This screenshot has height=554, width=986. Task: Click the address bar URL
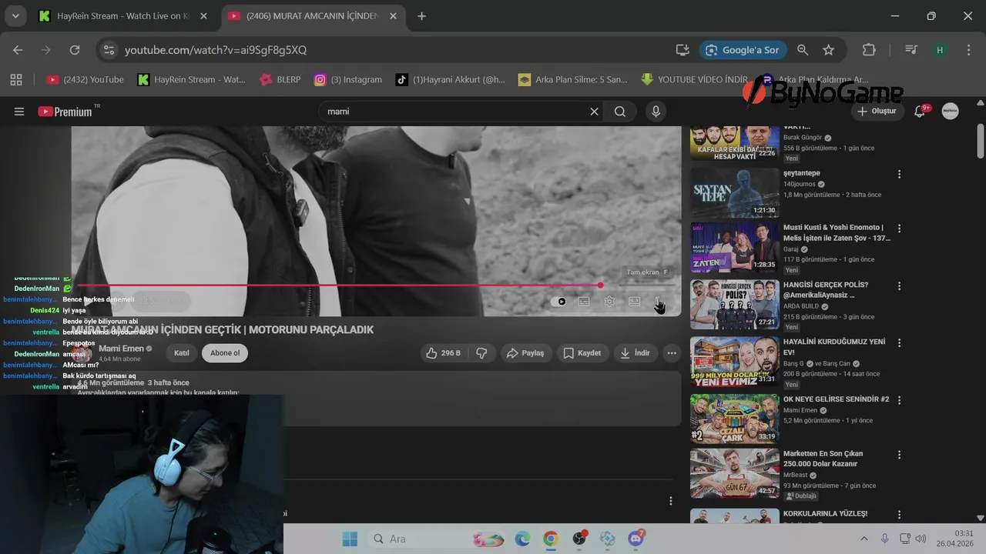[216, 50]
